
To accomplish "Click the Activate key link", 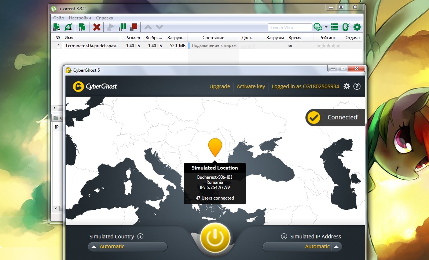I will (x=251, y=86).
